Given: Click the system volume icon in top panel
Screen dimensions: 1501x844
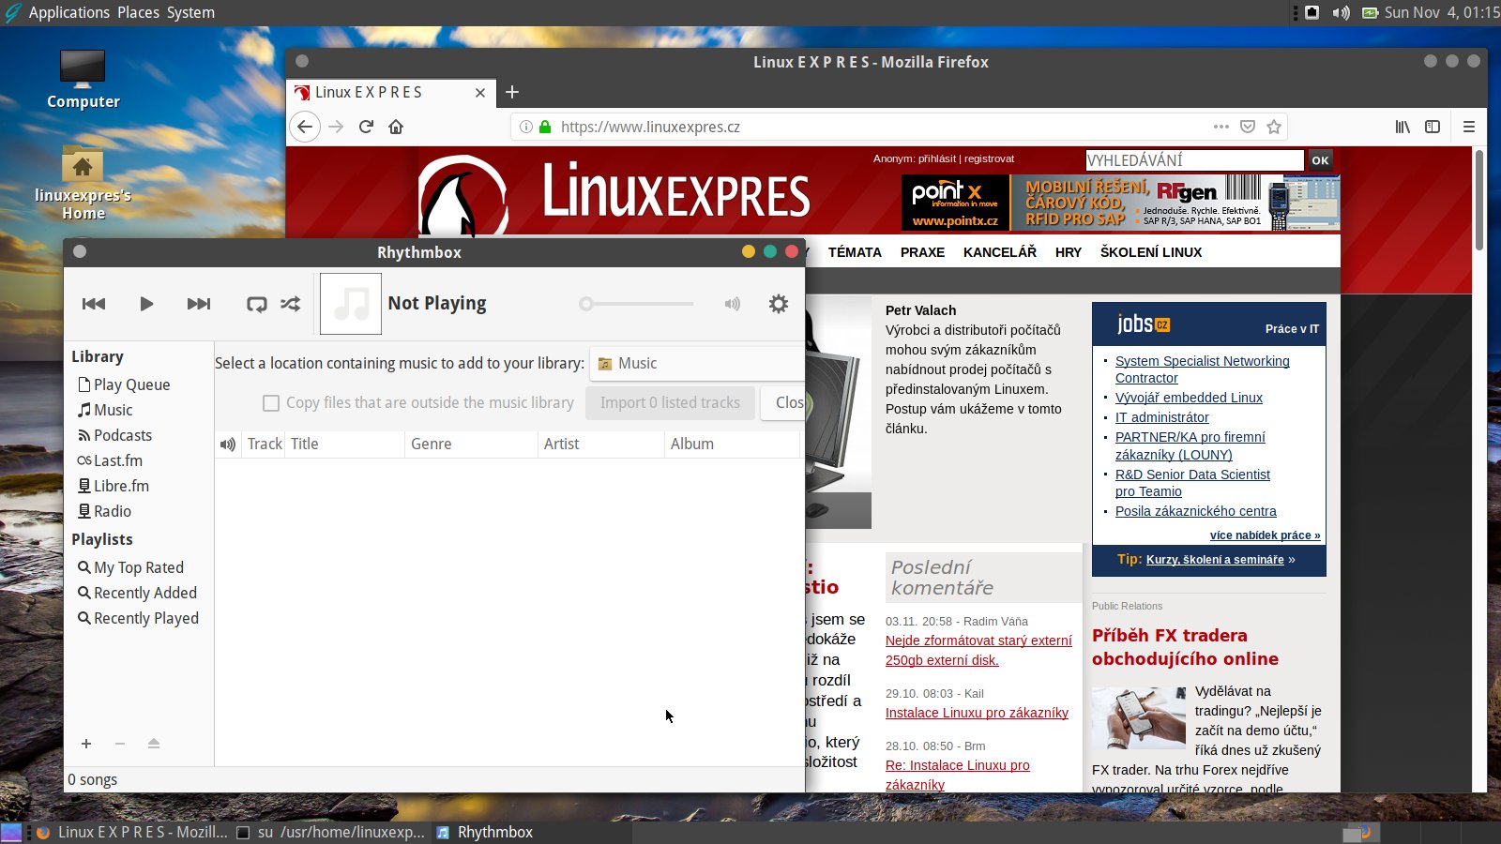Looking at the screenshot, I should [1342, 12].
